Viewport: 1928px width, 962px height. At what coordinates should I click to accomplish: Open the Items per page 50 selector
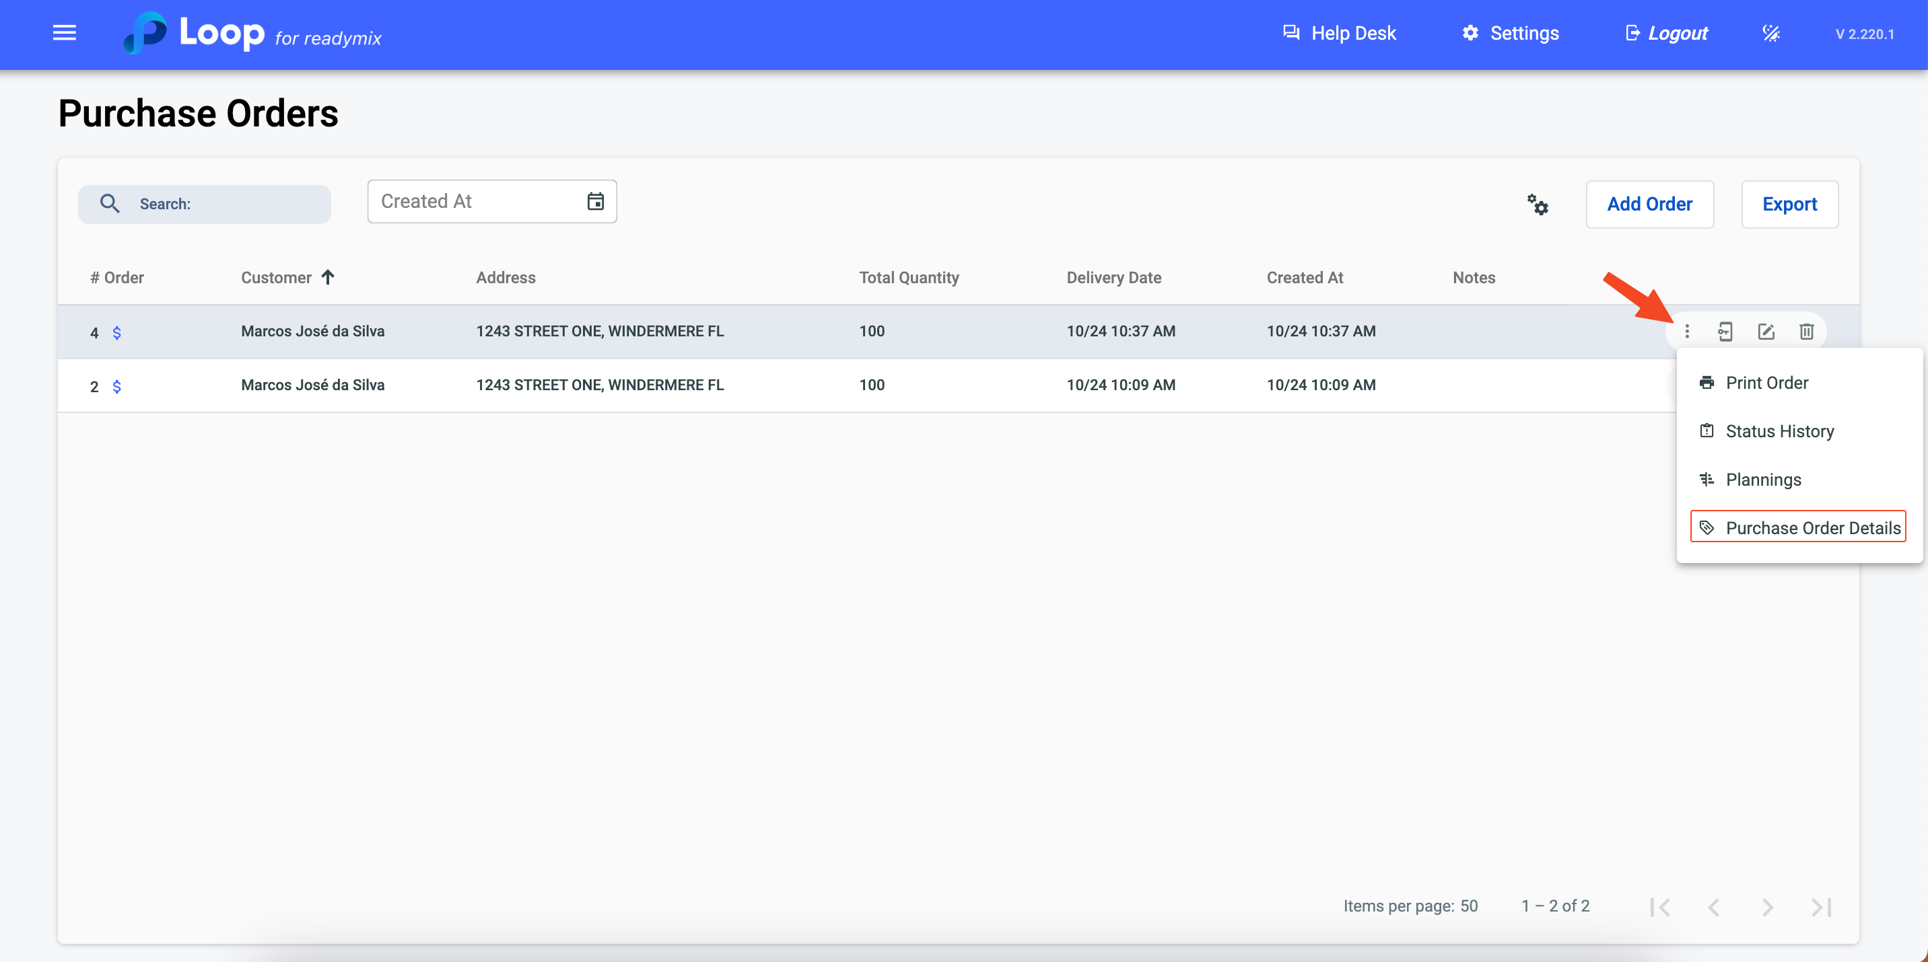(1468, 906)
